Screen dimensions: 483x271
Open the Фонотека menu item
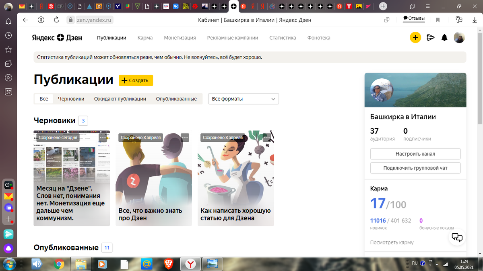(319, 38)
